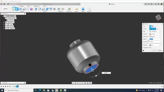The height and width of the screenshot is (92, 164).
Task: Select the New Component icon
Action: [x=59, y=9]
